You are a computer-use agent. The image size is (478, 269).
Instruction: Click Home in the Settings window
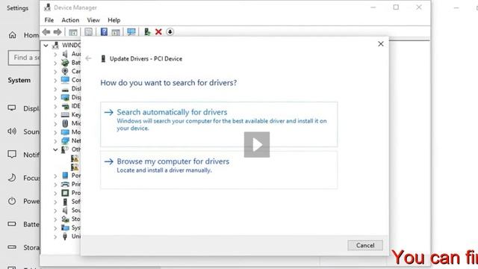coord(23,35)
